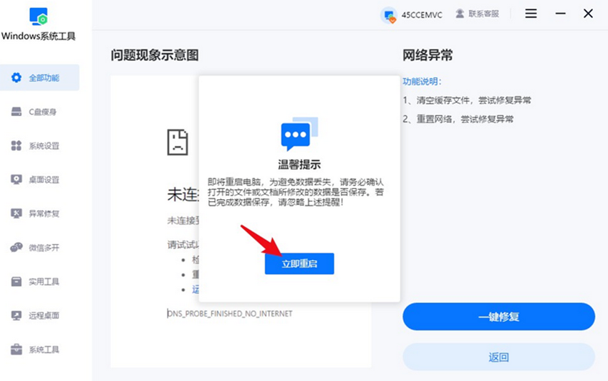Start the 一键修复 repair

(498, 317)
